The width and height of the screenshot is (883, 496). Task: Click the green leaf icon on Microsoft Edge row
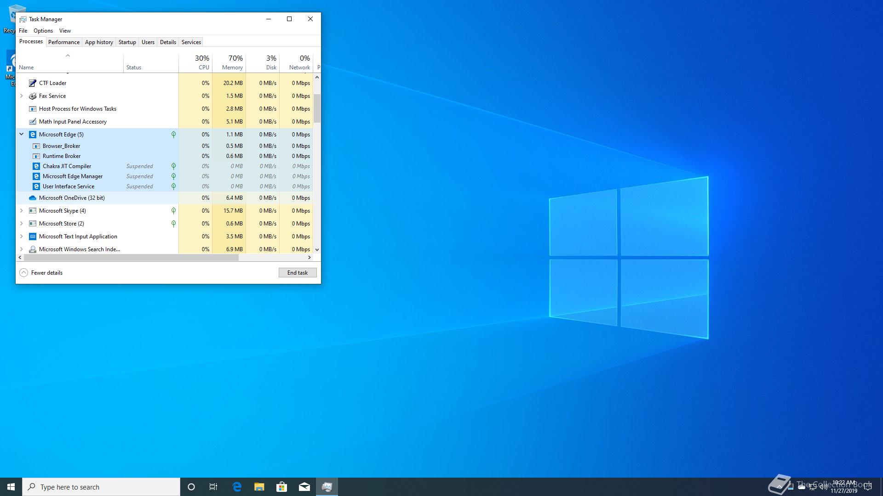point(173,135)
